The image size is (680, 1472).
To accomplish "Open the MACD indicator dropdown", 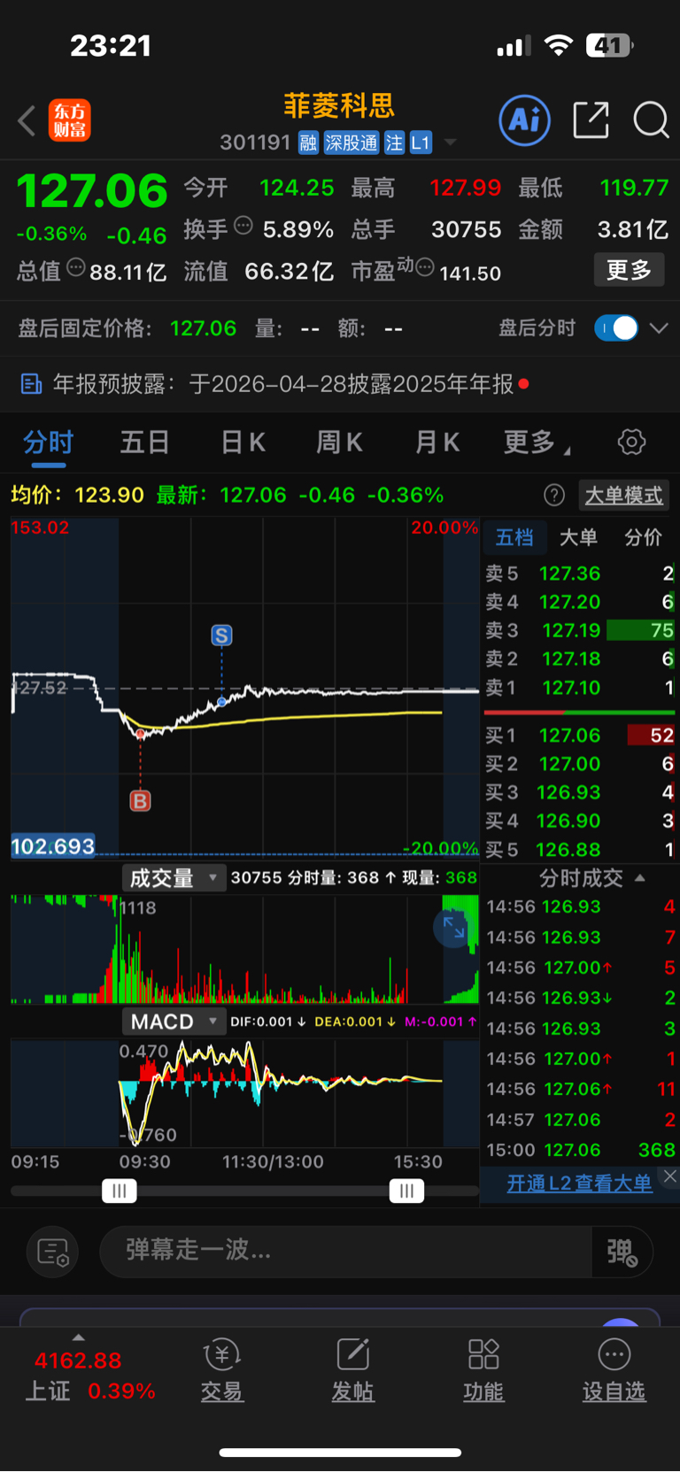I will tap(174, 1021).
